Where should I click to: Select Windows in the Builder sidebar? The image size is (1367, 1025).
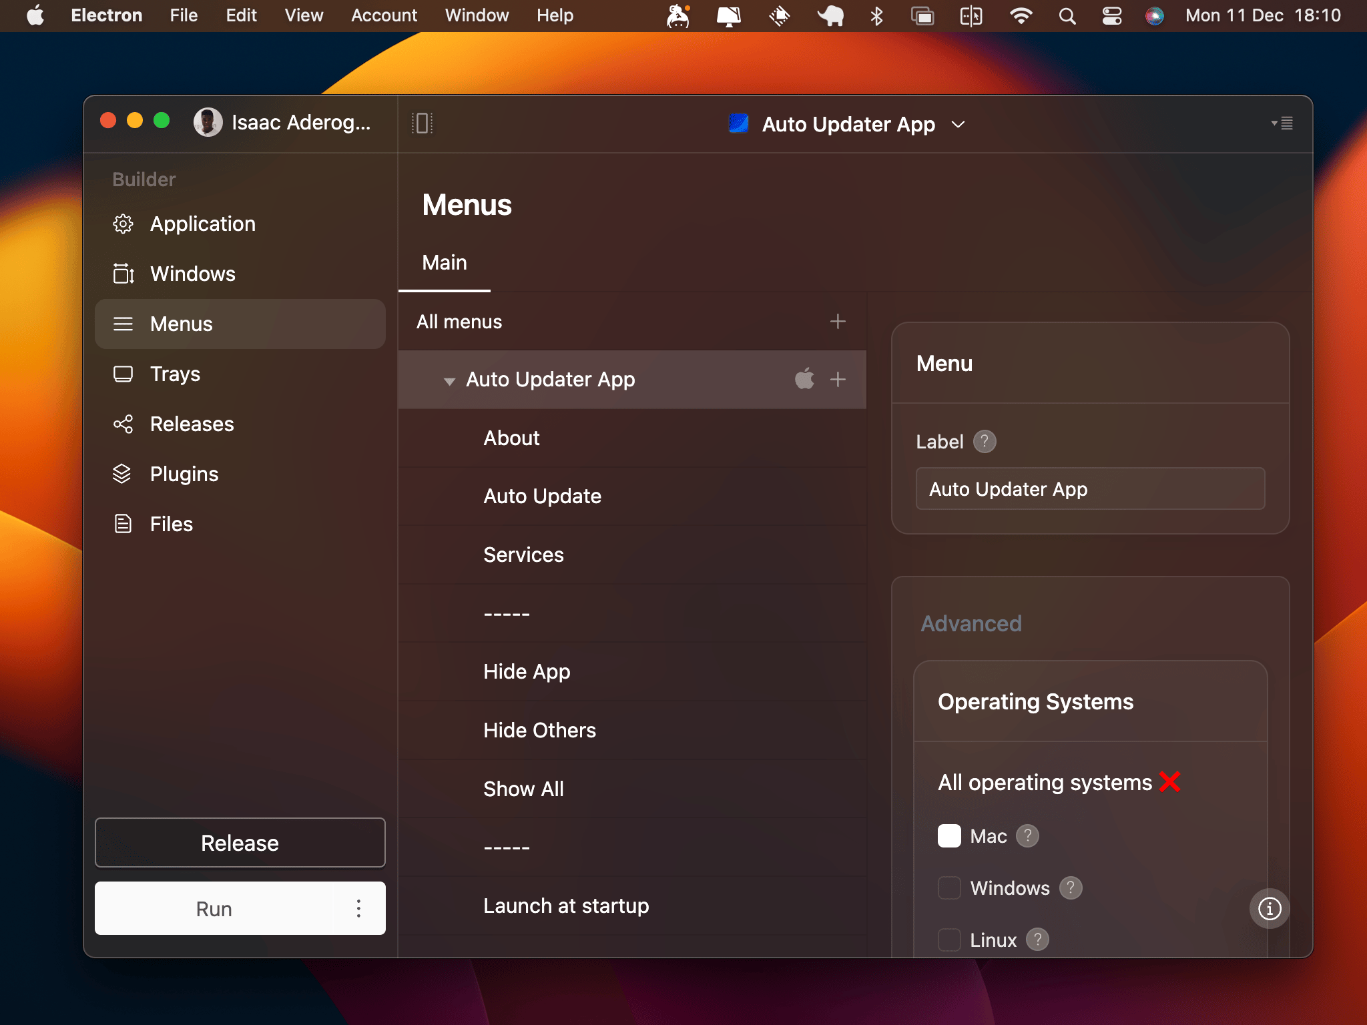[x=192, y=274]
